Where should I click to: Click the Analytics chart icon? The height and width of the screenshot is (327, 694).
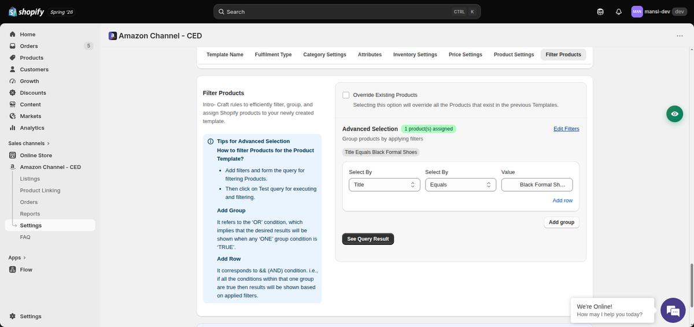13,128
